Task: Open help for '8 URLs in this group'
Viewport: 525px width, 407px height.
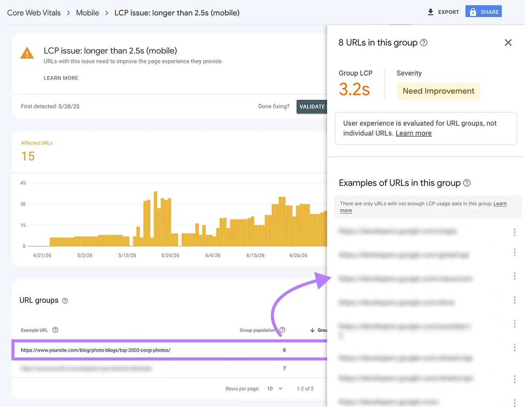Action: (x=423, y=43)
